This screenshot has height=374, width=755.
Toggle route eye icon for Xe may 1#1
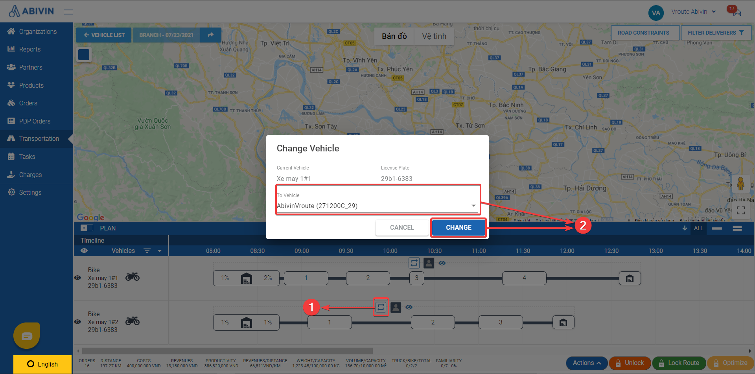click(442, 263)
